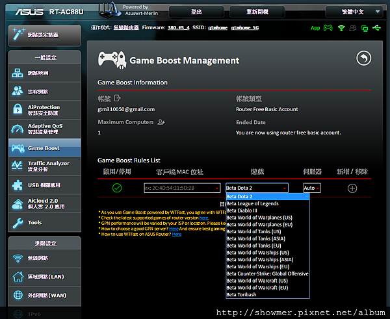Click the WiFi status icon in top bar

341,28
